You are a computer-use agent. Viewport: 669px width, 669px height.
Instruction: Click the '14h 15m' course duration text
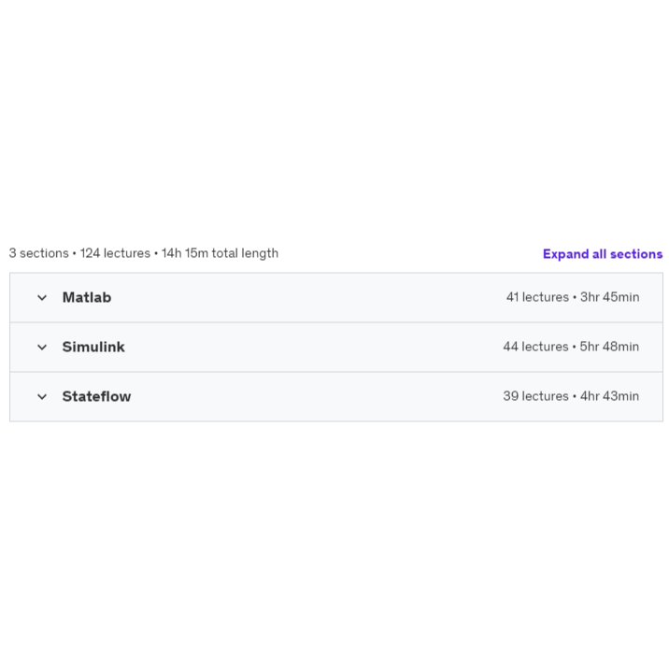[x=185, y=253]
